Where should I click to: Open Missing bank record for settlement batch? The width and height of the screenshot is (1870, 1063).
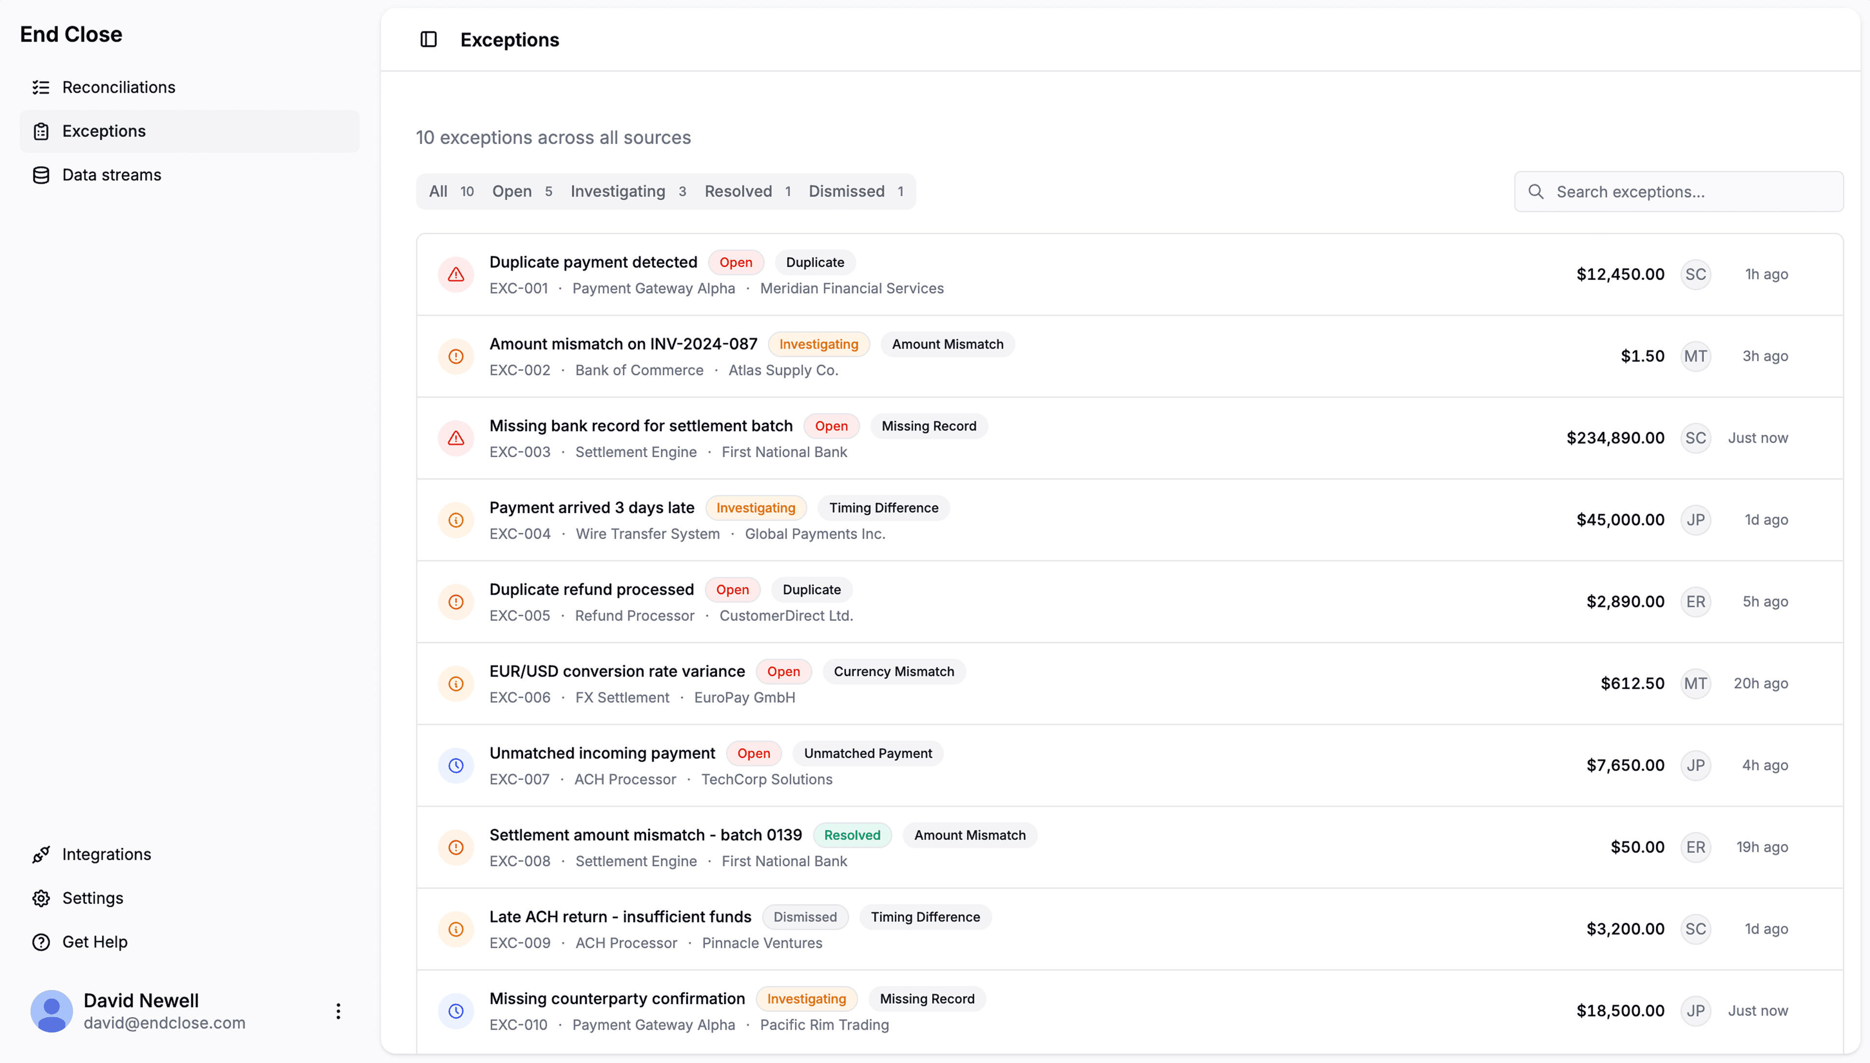pyautogui.click(x=641, y=426)
